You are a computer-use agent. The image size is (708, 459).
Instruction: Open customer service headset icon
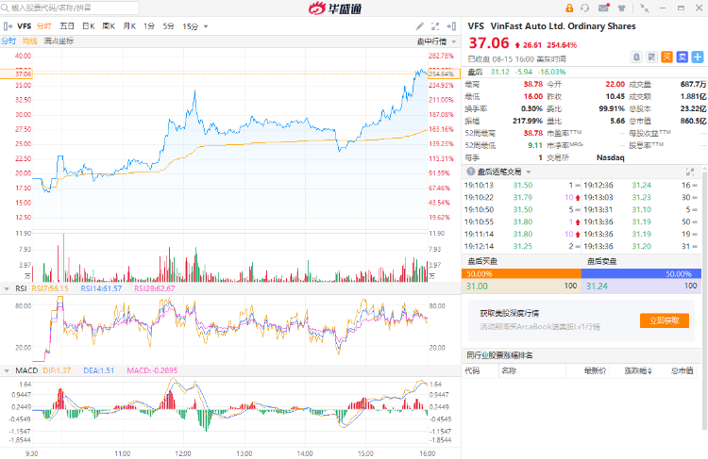[x=585, y=8]
